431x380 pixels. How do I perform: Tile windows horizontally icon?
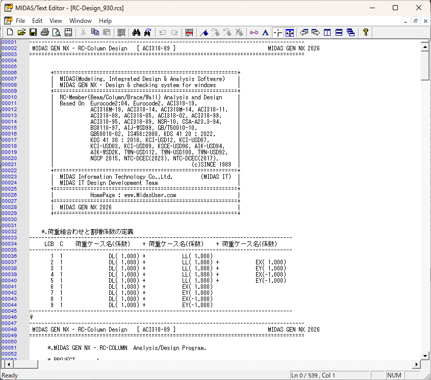click(x=339, y=33)
